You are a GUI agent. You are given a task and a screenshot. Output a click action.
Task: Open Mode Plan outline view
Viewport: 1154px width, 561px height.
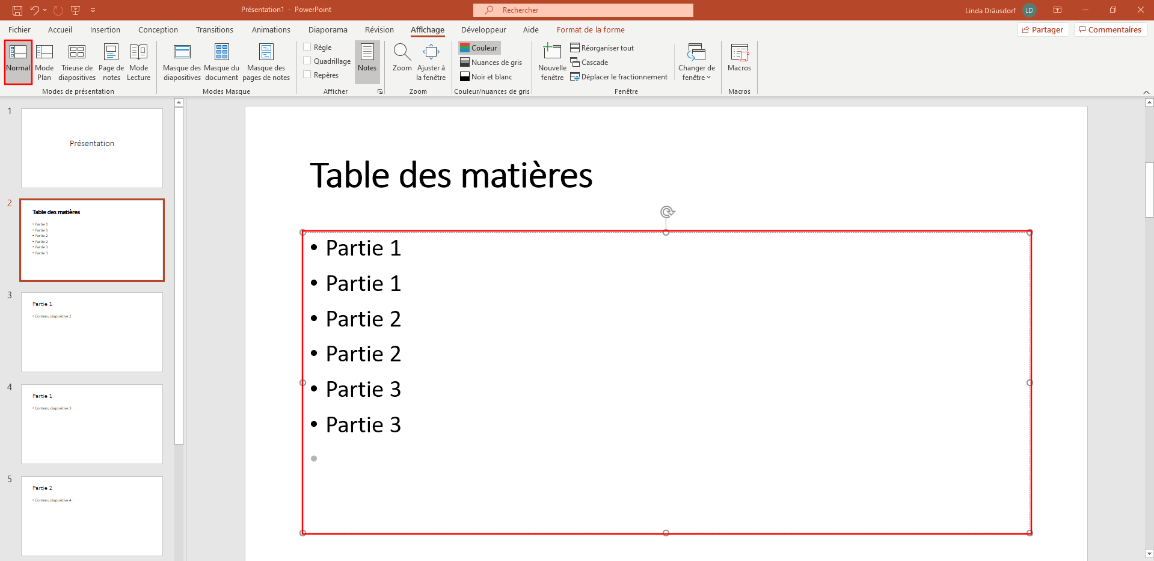tap(45, 63)
